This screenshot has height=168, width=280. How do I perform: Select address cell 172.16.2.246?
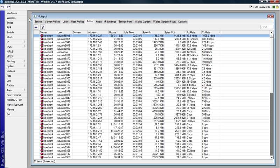click(x=95, y=39)
